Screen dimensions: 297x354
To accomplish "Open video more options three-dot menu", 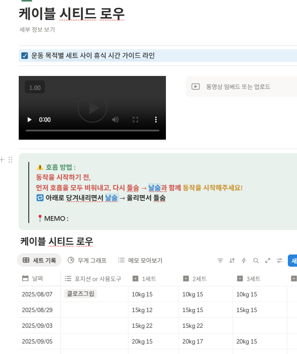I will coord(156,120).
